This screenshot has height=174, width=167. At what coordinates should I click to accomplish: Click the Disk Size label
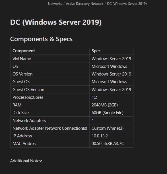(x=20, y=113)
